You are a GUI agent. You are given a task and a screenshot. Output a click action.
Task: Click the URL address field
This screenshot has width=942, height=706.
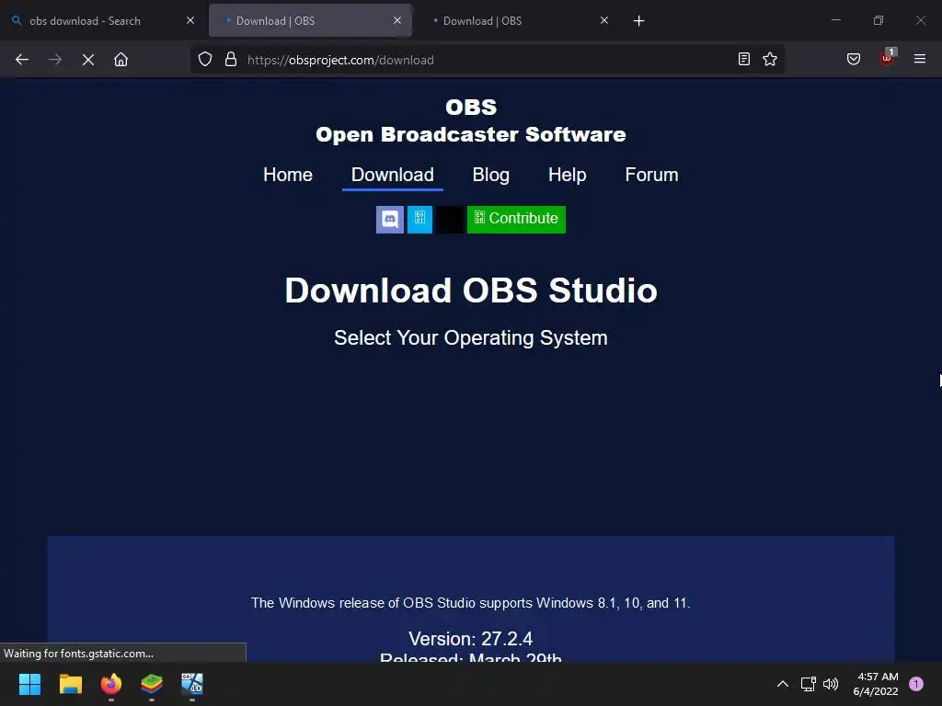coord(487,60)
